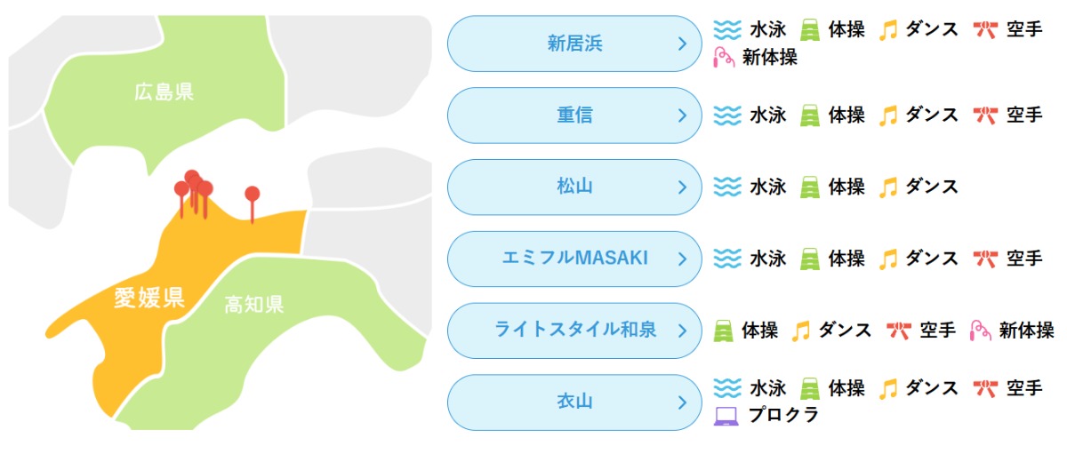
Task: Click the chevron arrow on 松山 button
Action: [682, 187]
